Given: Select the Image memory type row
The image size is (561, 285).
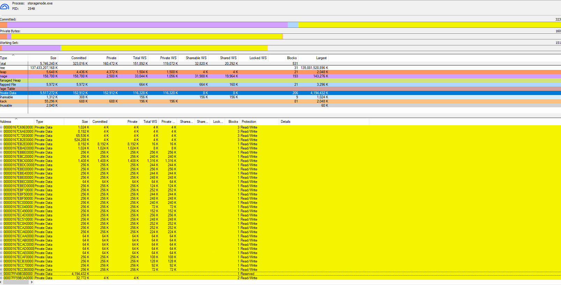Looking at the screenshot, I should (14, 76).
